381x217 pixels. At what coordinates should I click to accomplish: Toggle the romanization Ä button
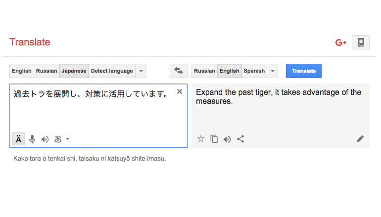pos(18,139)
